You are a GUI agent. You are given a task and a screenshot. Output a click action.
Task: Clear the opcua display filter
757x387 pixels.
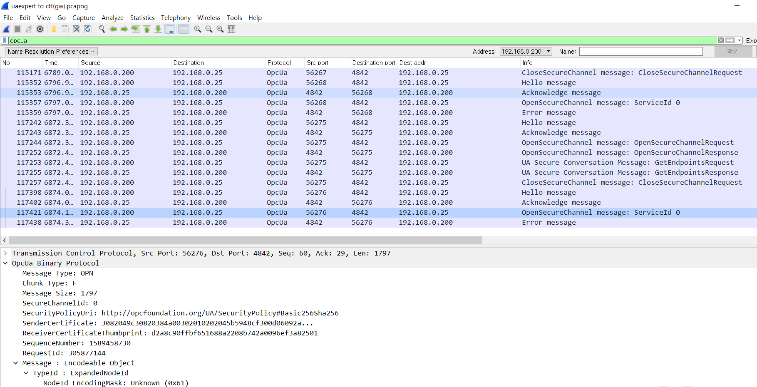(720, 40)
